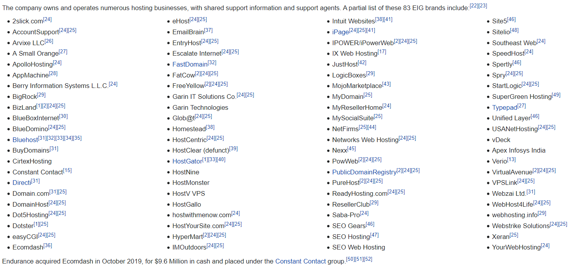
Task: Open citation [31] beside BuyDomains
Action: click(54, 149)
